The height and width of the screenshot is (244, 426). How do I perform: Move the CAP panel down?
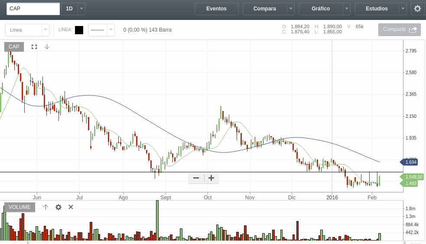point(47,47)
